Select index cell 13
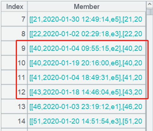The width and height of the screenshot is (153, 131). pyautogui.click(x=14, y=107)
